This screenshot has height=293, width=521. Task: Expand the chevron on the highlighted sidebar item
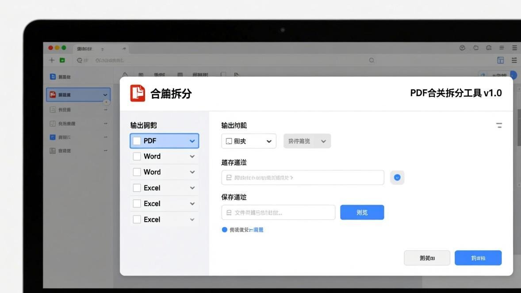pos(105,95)
